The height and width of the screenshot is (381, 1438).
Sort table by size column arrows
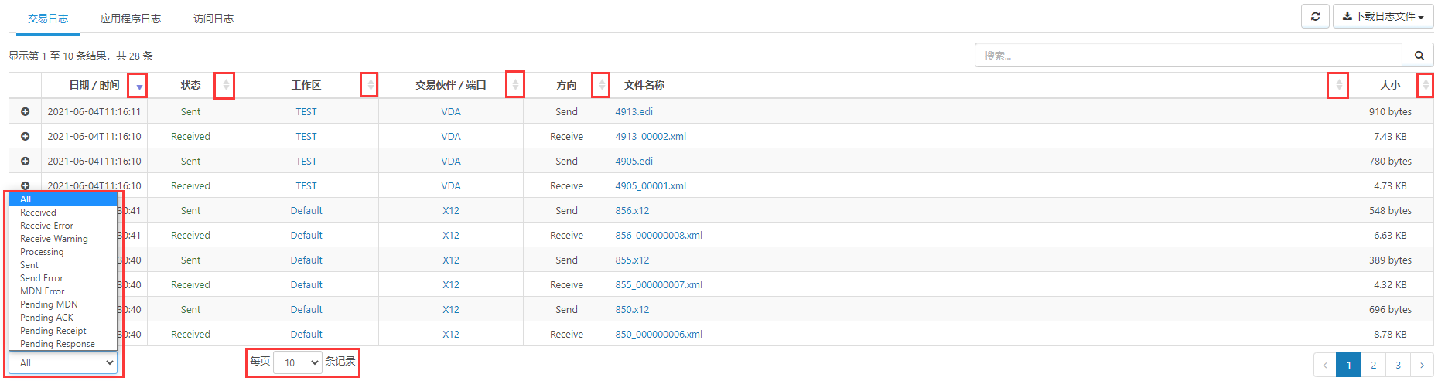coord(1425,85)
